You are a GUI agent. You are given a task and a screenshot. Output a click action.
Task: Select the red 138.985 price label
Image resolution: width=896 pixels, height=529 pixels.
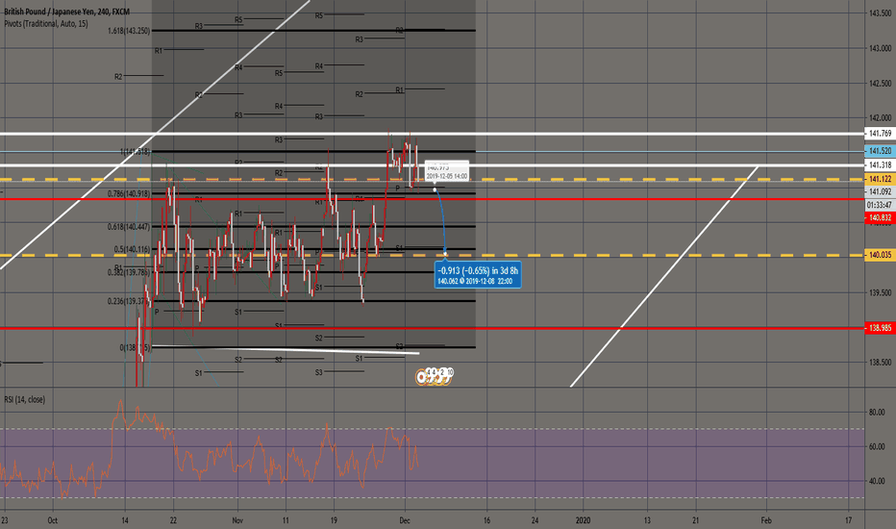[880, 328]
